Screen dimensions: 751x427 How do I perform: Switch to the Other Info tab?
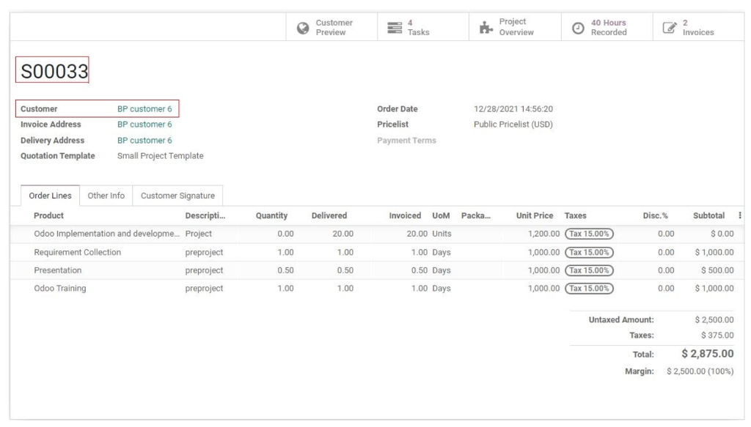point(106,196)
